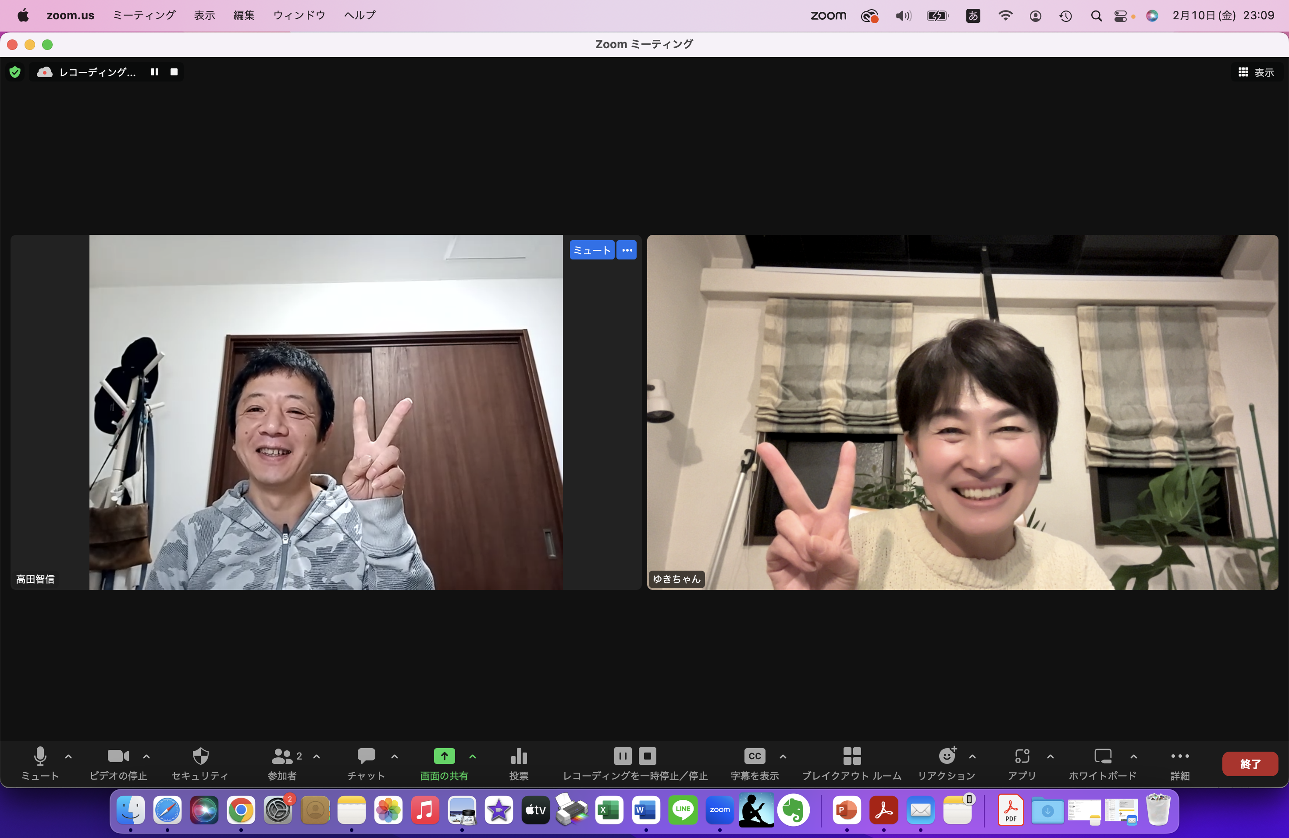
Task: Pause recording from top-left indicator
Action: pos(155,72)
